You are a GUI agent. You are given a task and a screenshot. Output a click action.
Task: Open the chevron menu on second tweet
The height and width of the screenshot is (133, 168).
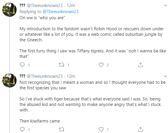(166, 76)
